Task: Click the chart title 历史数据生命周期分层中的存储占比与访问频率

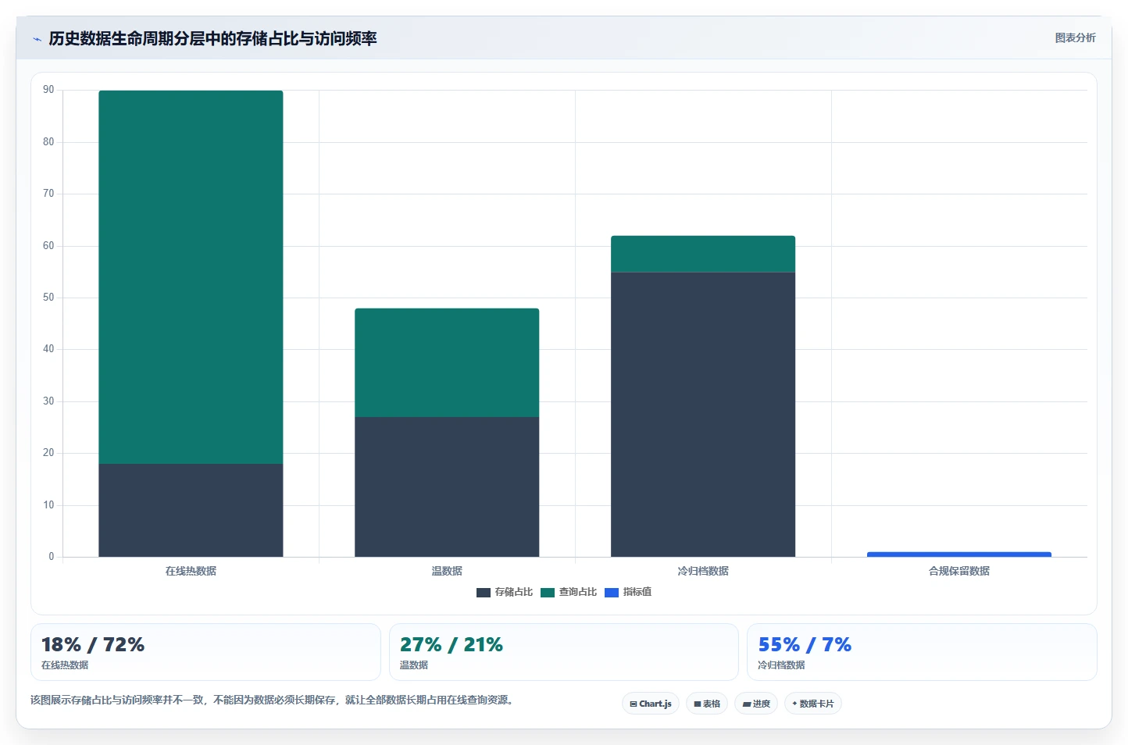Action: click(212, 38)
